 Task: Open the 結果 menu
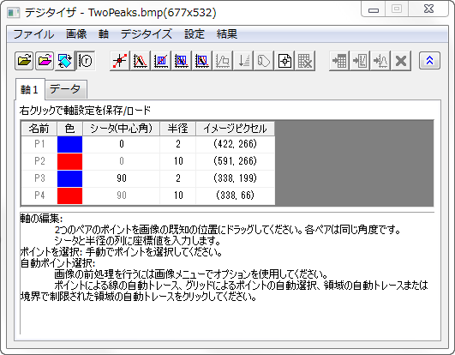(226, 34)
